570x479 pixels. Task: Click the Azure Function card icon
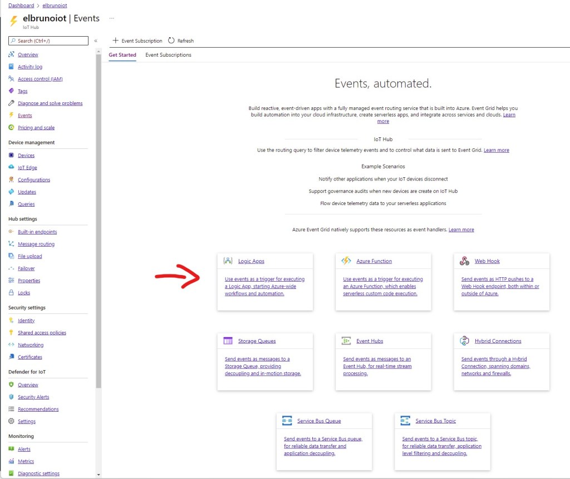(346, 261)
